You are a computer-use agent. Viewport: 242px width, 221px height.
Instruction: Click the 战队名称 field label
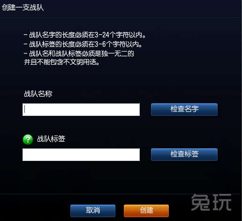(38, 94)
